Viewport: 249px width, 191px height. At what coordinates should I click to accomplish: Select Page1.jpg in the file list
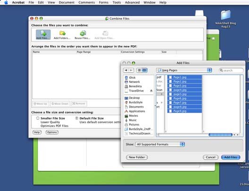(185, 77)
